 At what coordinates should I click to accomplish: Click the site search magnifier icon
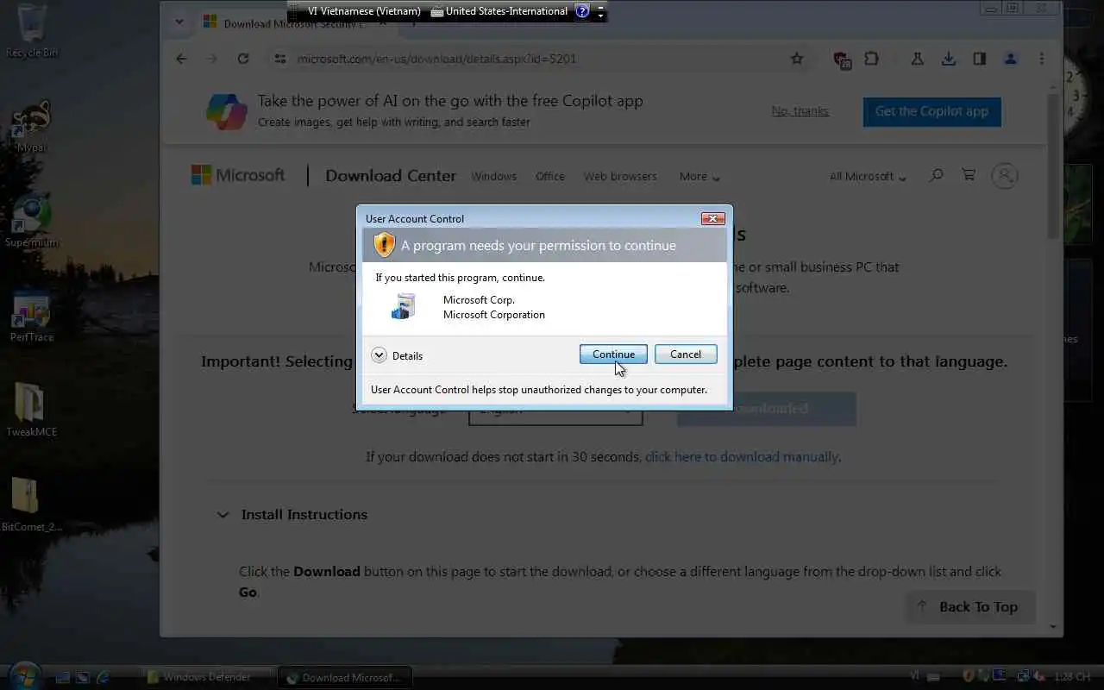(x=936, y=175)
